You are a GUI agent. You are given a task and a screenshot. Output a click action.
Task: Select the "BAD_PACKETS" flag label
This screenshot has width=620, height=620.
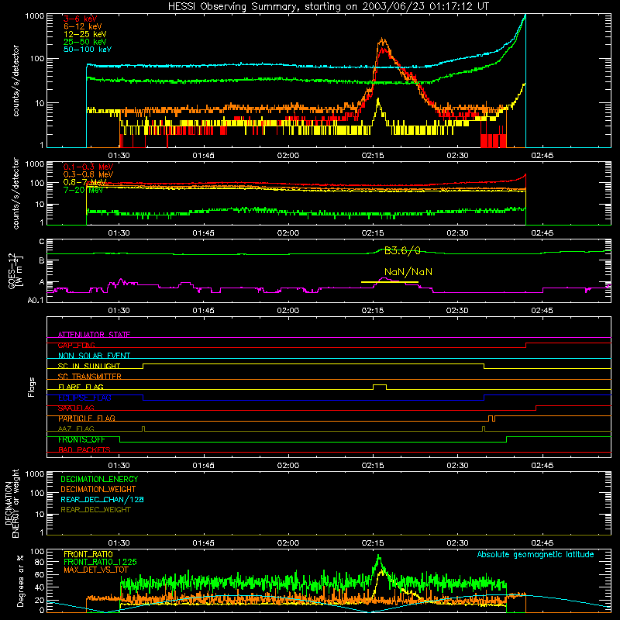[84, 450]
